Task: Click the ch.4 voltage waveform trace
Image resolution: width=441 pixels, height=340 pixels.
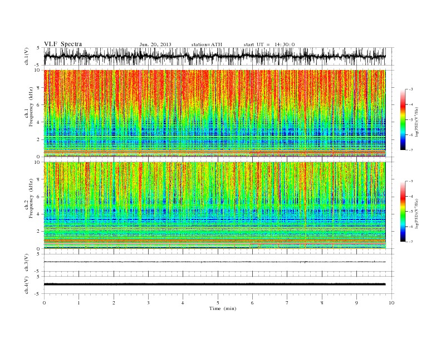Action: (x=214, y=284)
